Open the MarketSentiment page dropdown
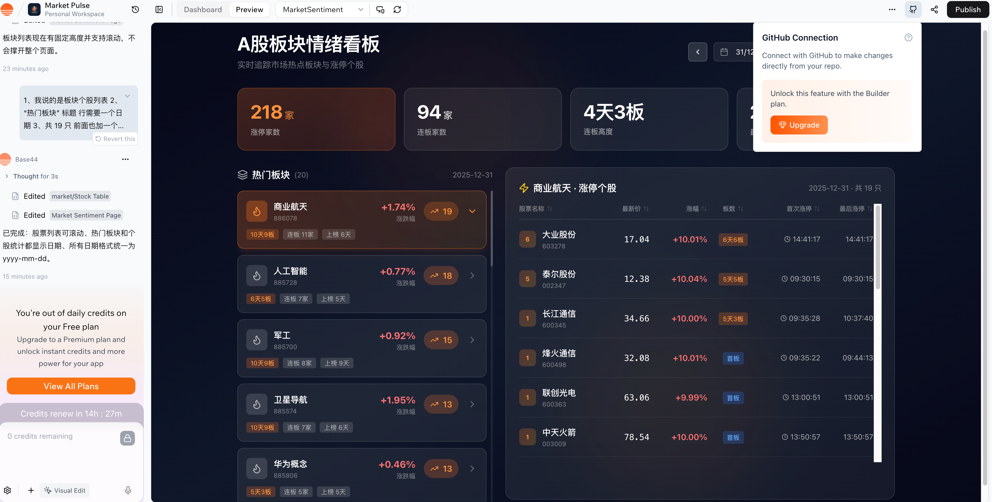 point(322,10)
